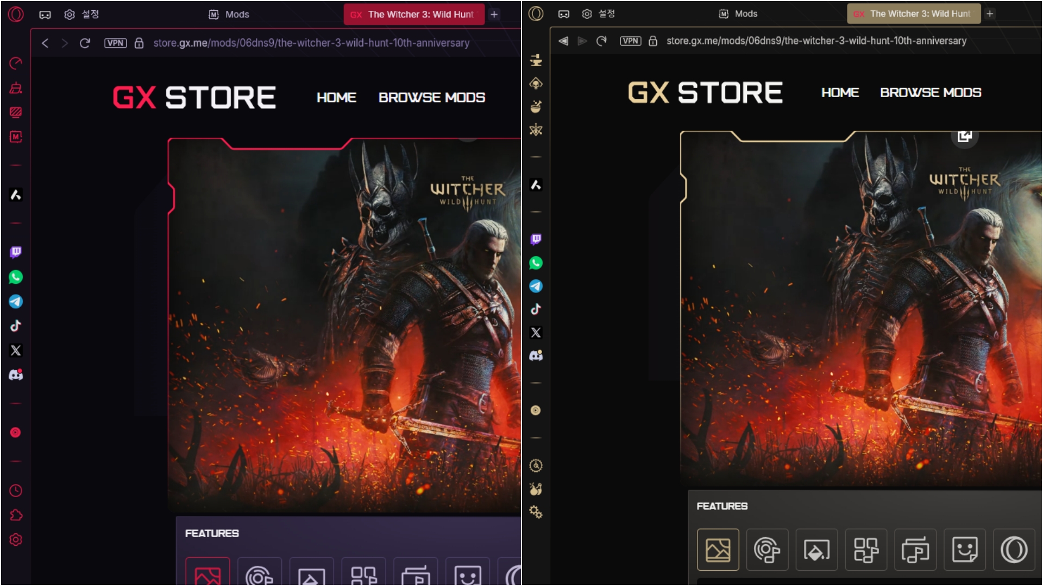
Task: Click the left window URL address field
Action: tap(311, 43)
